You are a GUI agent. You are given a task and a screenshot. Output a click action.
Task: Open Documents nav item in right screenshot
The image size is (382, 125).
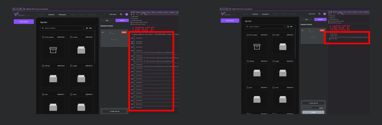293,14
